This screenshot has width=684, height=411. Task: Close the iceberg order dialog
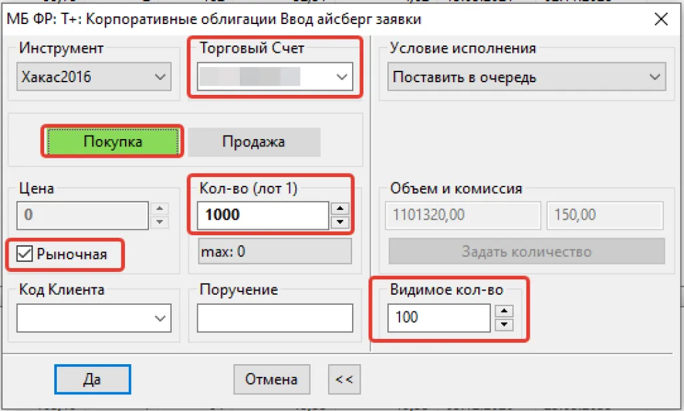click(x=661, y=19)
